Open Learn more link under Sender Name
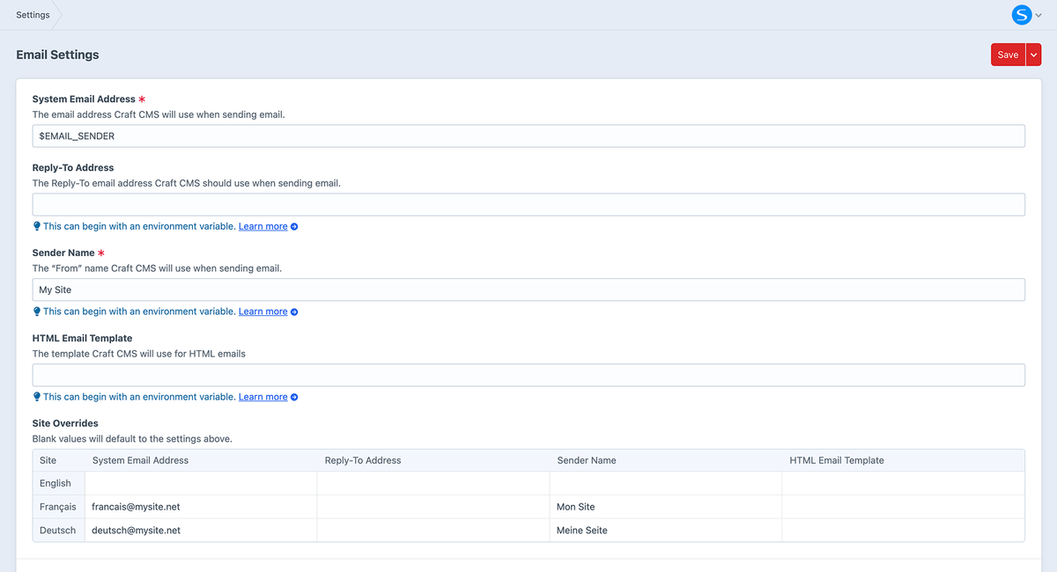The height and width of the screenshot is (572, 1057). click(x=262, y=312)
